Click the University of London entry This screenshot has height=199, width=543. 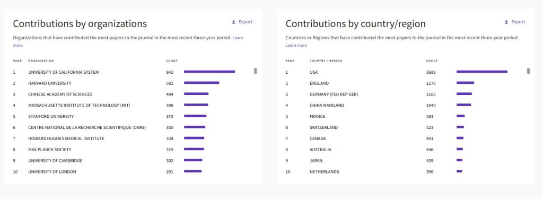tap(52, 171)
